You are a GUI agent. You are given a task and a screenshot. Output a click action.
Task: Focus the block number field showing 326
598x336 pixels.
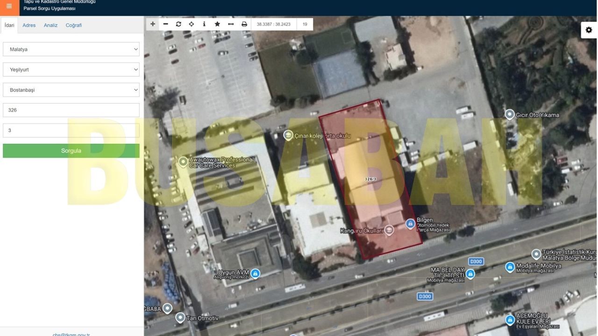pos(71,110)
